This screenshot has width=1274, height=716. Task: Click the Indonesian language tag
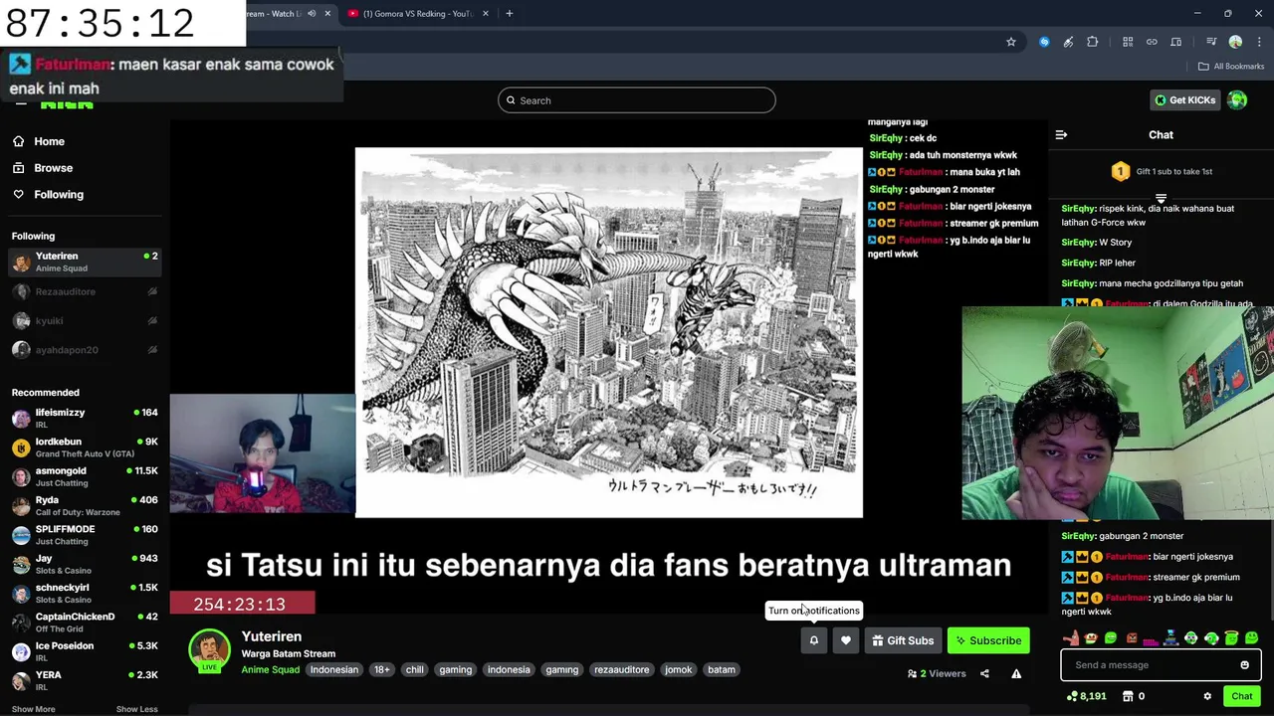[333, 670]
